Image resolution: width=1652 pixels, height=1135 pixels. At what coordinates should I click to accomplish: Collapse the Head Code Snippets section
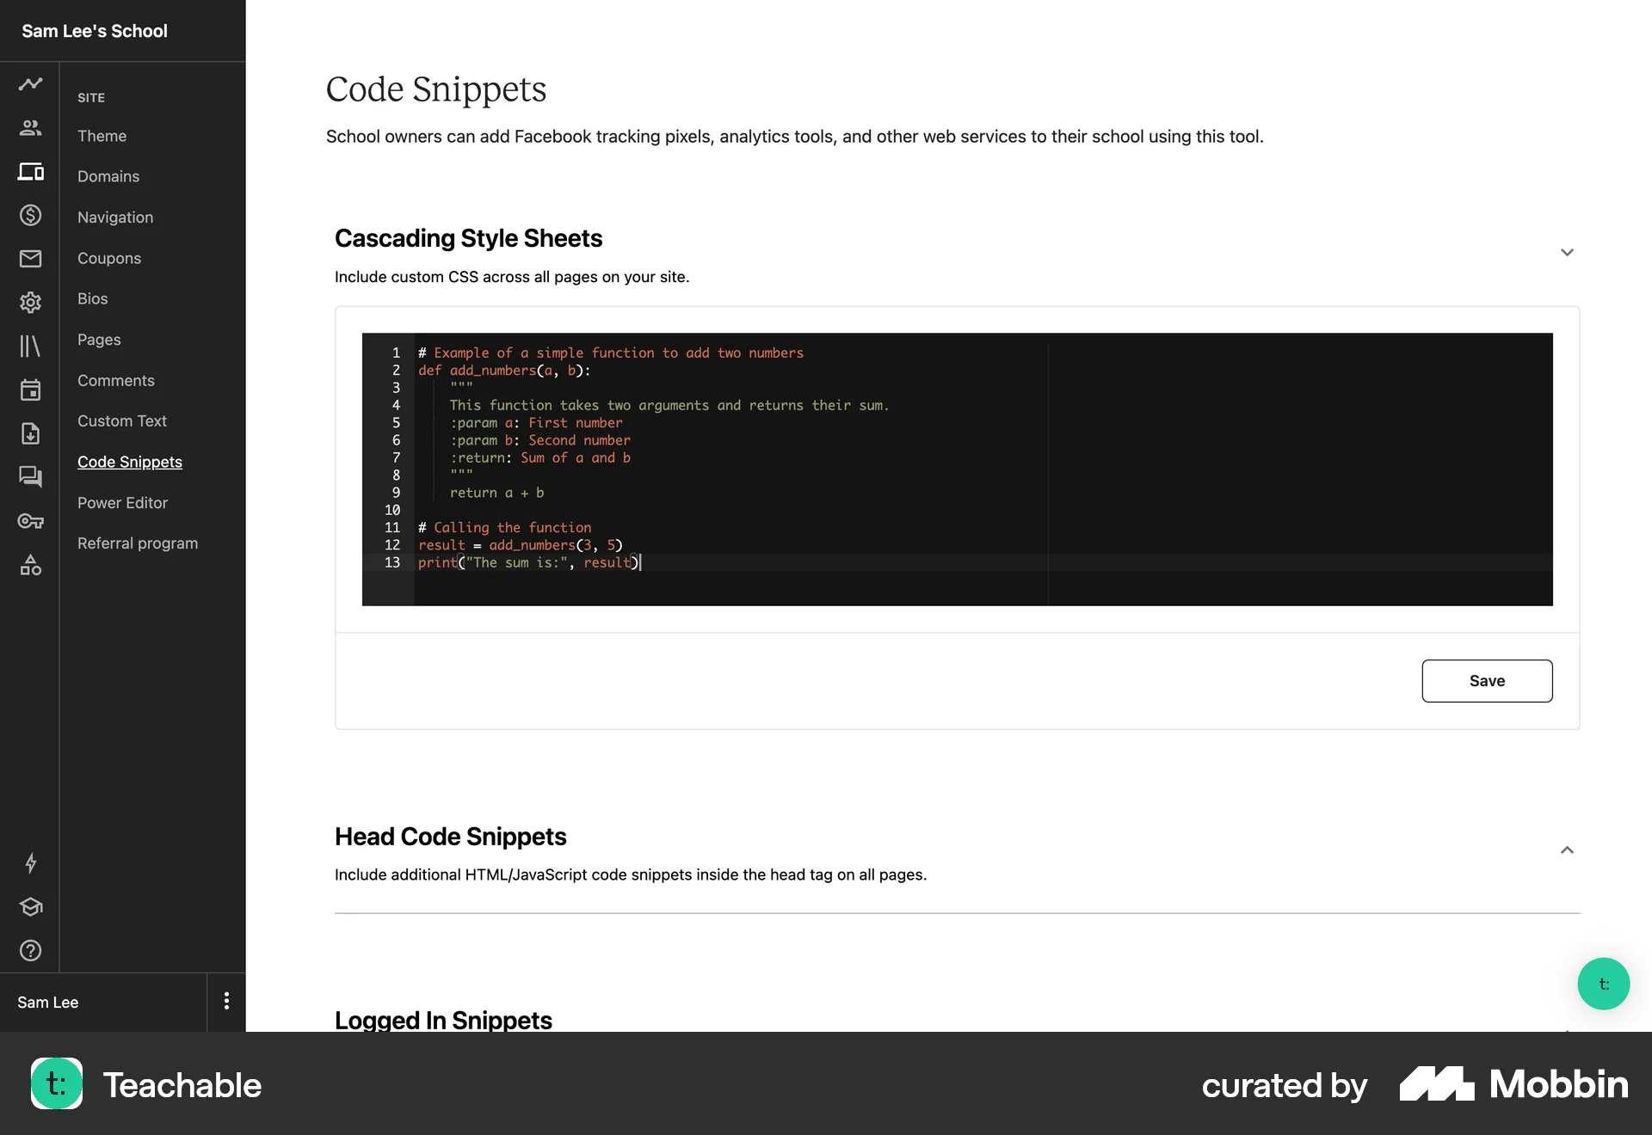pos(1567,850)
